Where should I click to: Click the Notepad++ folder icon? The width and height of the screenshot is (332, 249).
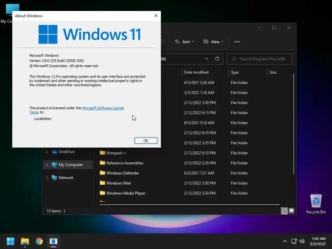(102, 153)
